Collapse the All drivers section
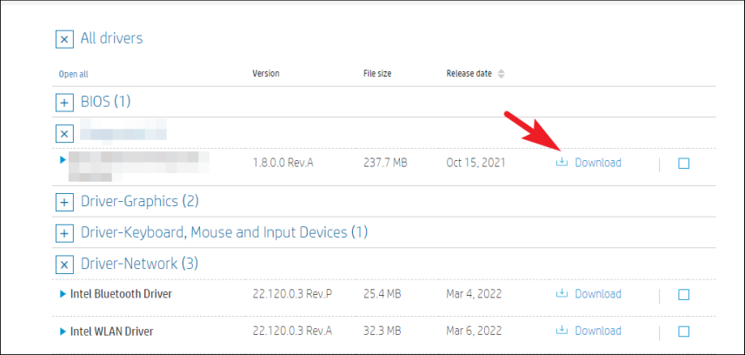 pyautogui.click(x=64, y=39)
